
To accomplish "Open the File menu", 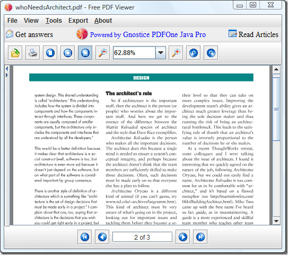I will point(12,21).
